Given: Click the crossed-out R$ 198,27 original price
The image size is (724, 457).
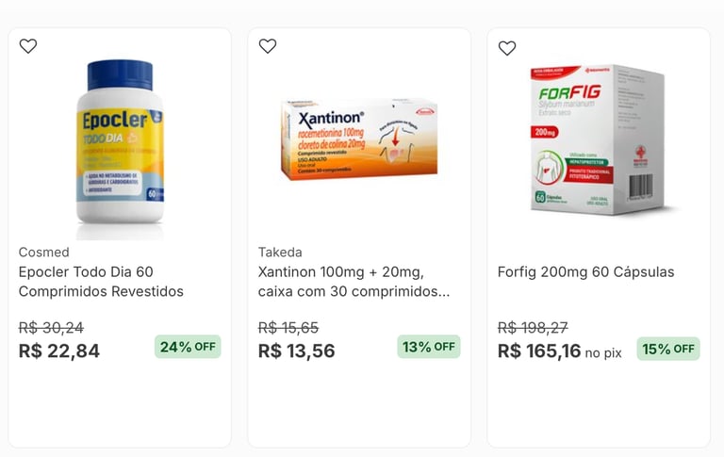Looking at the screenshot, I should point(533,328).
